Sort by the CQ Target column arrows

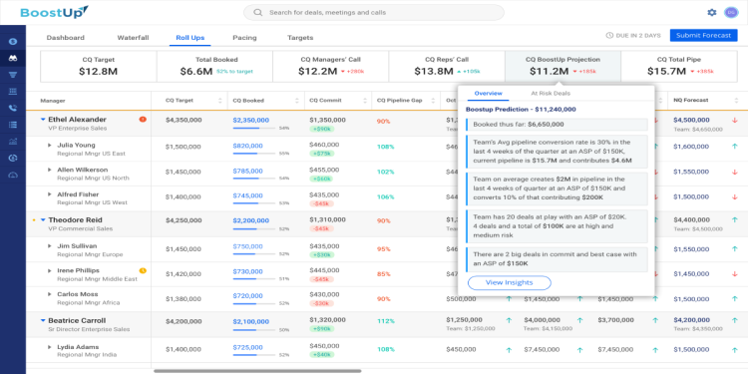pyautogui.click(x=220, y=100)
